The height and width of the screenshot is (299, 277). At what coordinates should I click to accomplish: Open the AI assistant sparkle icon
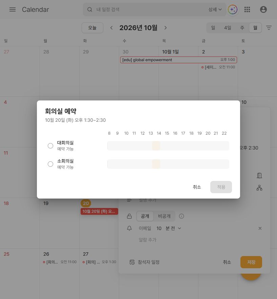click(x=233, y=9)
